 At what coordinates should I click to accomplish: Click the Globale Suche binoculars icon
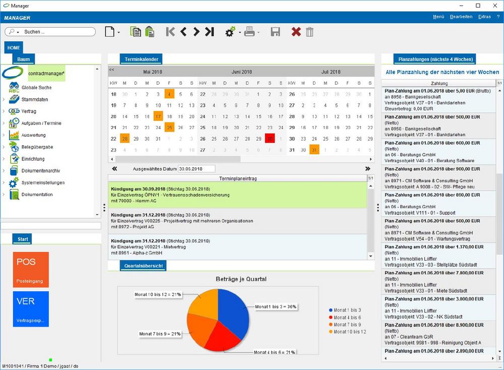pos(14,87)
